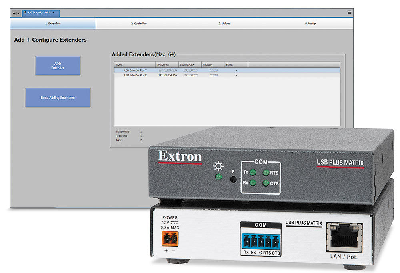Open the USB Extender Matrix tab chevron menu
The height and width of the screenshot is (273, 400).
(x=53, y=13)
